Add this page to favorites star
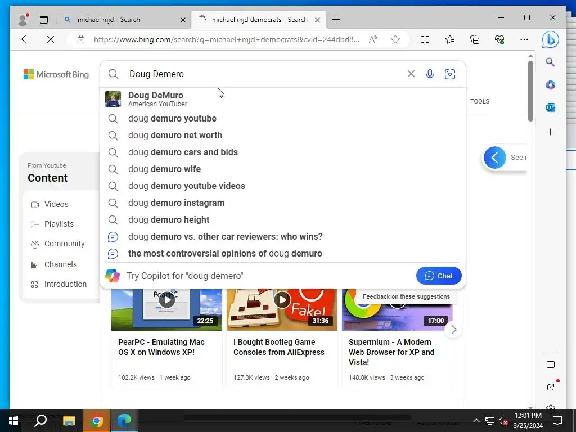This screenshot has width=576, height=432. click(395, 39)
